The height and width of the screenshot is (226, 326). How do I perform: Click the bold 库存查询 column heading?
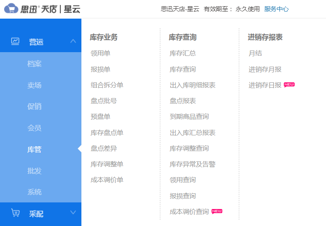pos(183,37)
